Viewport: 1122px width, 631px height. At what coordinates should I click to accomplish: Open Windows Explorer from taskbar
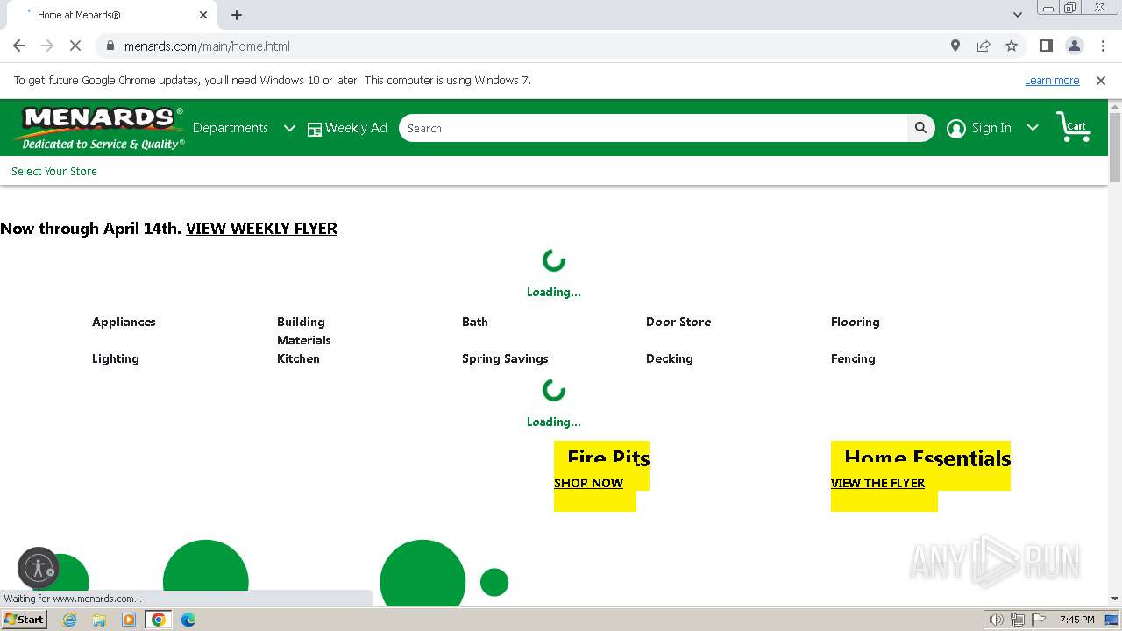99,620
